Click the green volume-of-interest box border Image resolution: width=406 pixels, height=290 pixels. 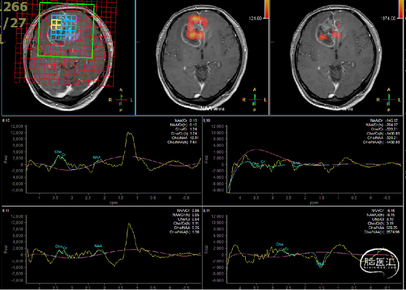click(66, 30)
